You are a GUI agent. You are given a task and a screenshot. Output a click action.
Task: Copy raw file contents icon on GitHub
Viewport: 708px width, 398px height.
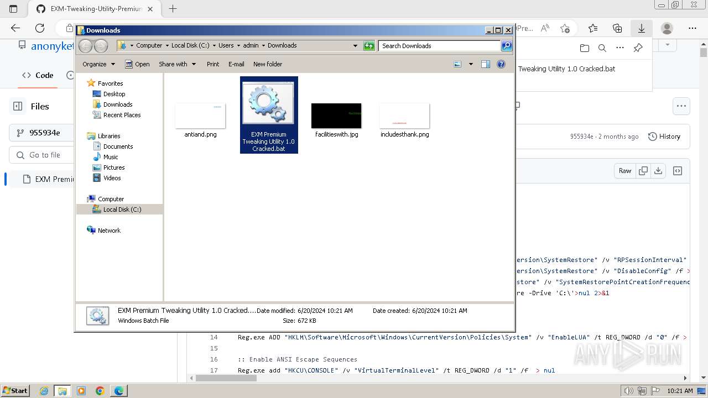[x=643, y=171]
